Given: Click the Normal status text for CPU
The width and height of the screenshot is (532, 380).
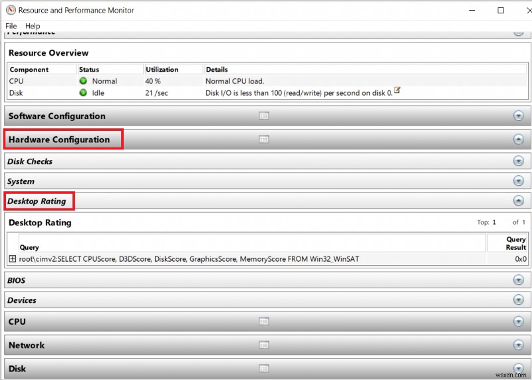Looking at the screenshot, I should pos(104,81).
